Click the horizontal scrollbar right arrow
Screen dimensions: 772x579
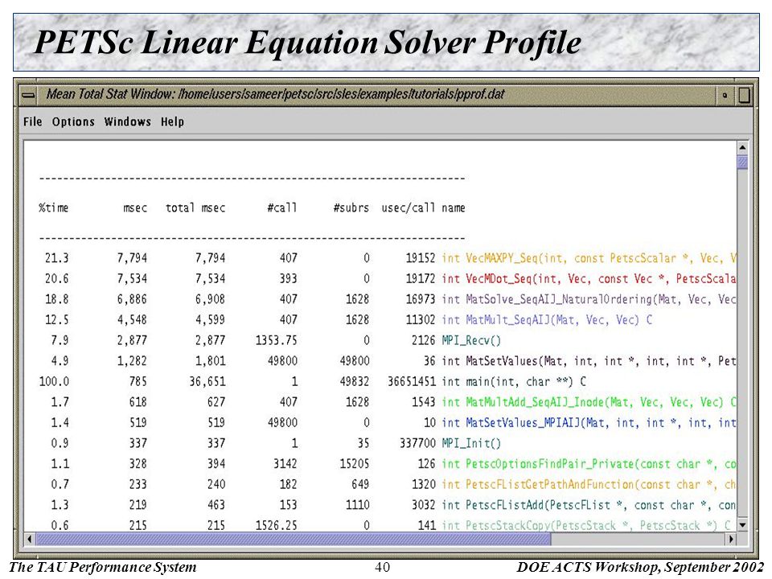pos(731,539)
